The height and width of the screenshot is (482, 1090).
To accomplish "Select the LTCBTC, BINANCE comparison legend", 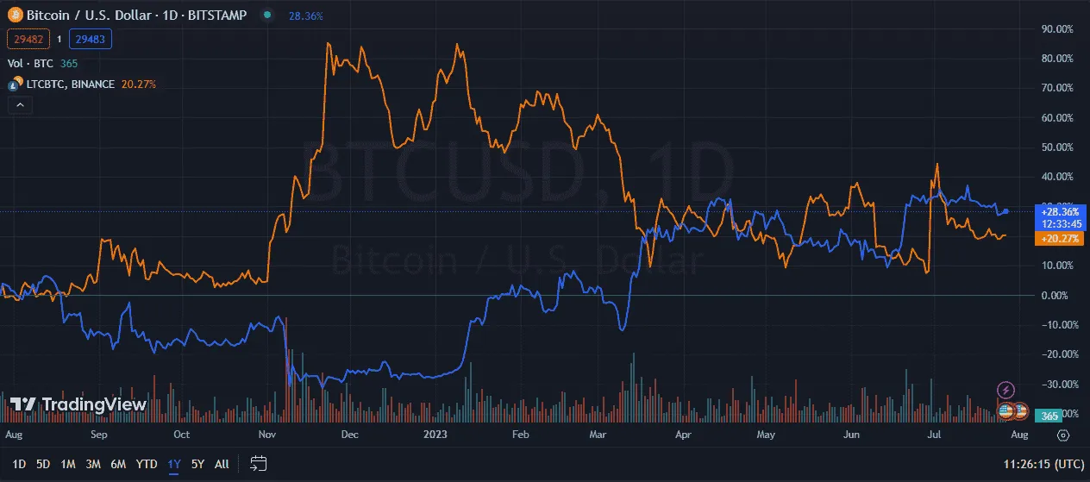I will [x=71, y=85].
